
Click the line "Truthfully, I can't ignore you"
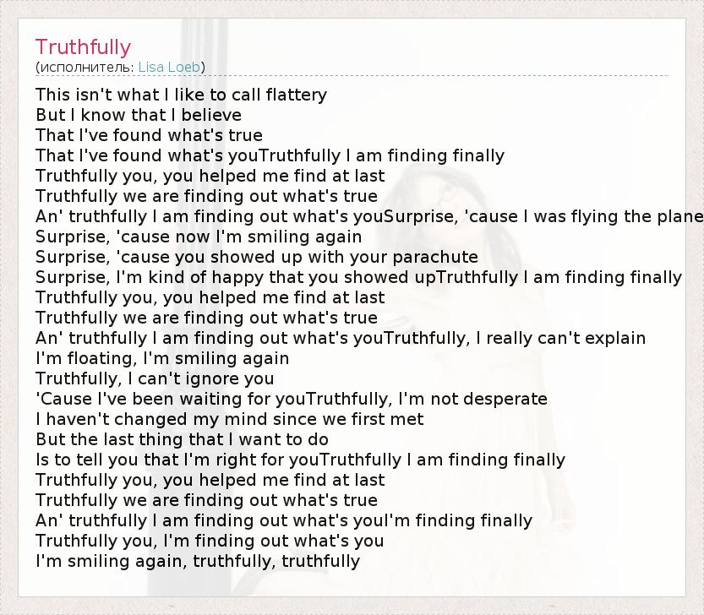click(x=155, y=378)
